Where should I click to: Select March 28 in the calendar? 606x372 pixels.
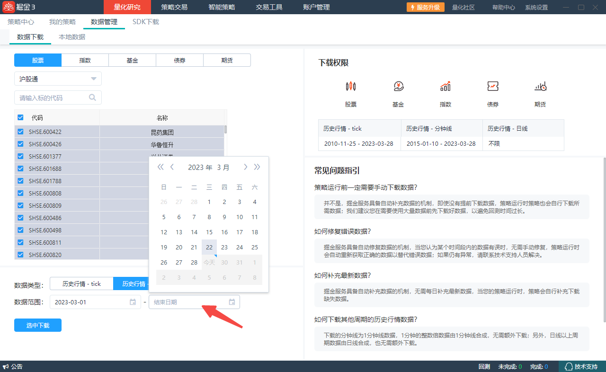[194, 262]
